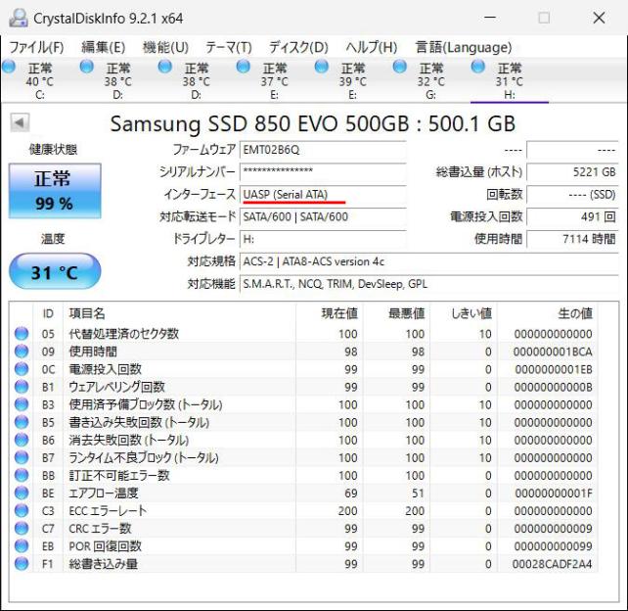Click status icon for ID EB POR 回復回数
The image size is (628, 611).
pyautogui.click(x=22, y=545)
